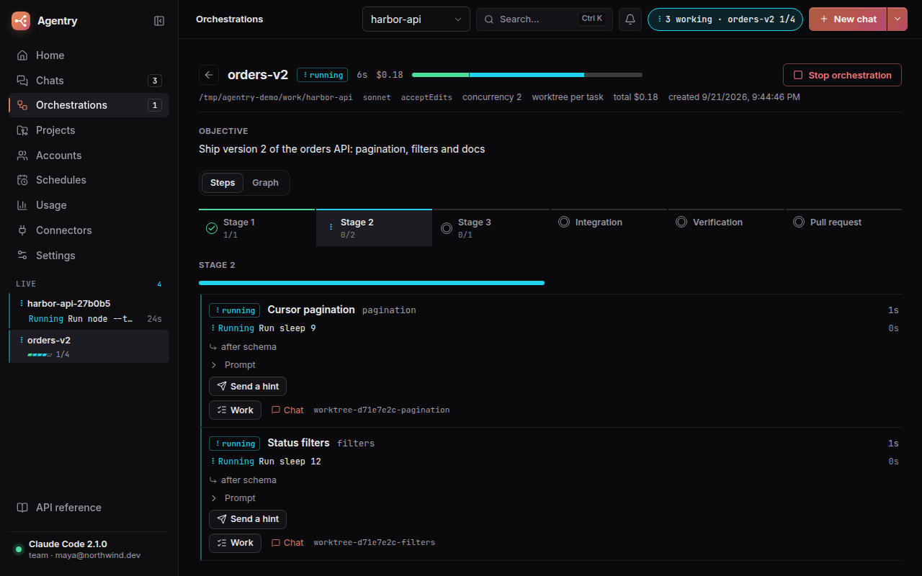Screen dimensions: 922x576
Task: Go back with the arrow button
Action: pos(209,75)
